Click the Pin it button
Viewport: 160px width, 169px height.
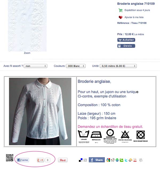[63, 160]
